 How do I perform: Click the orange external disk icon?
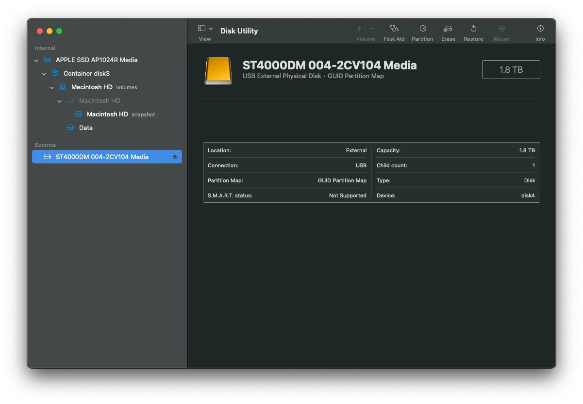pos(218,71)
